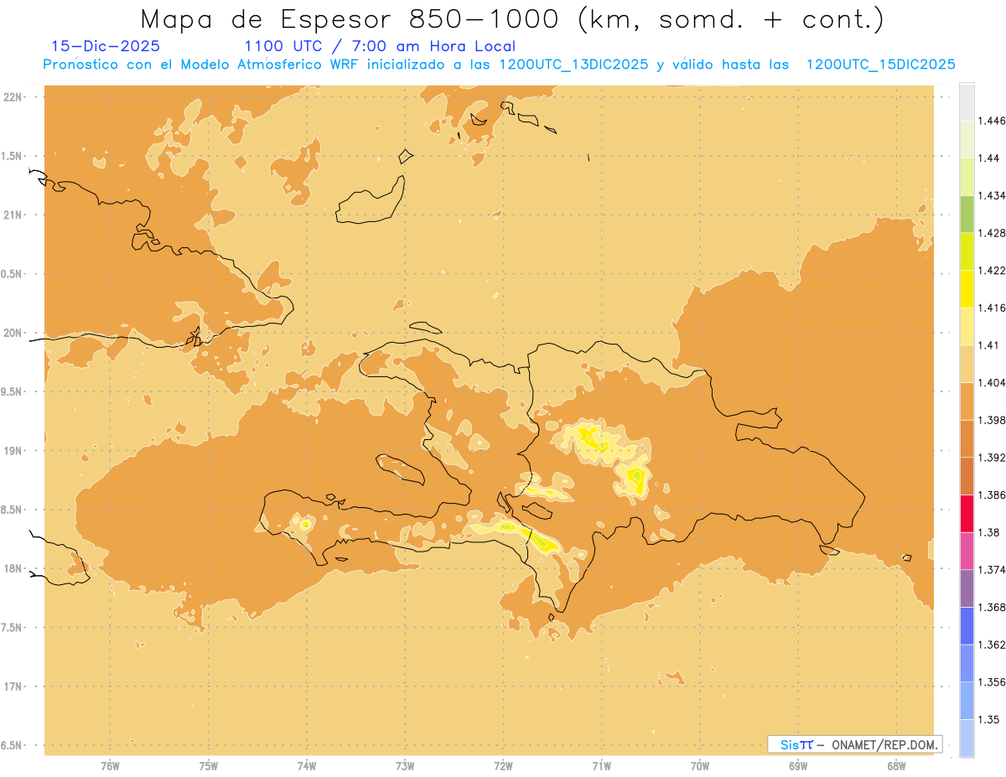
Task: Pick the green colorbar swatch between 1.428 and 1.434
Action: (x=967, y=214)
